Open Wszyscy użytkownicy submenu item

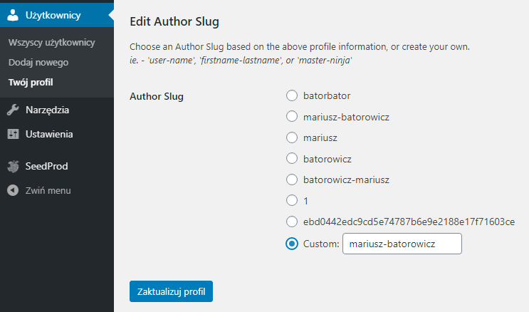point(52,43)
